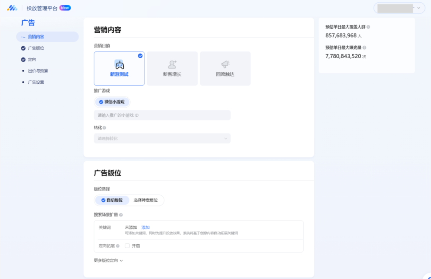Click info icon next to 预估单日最大覆盖人群
Image resolution: width=431 pixels, height=279 pixels.
point(368,27)
